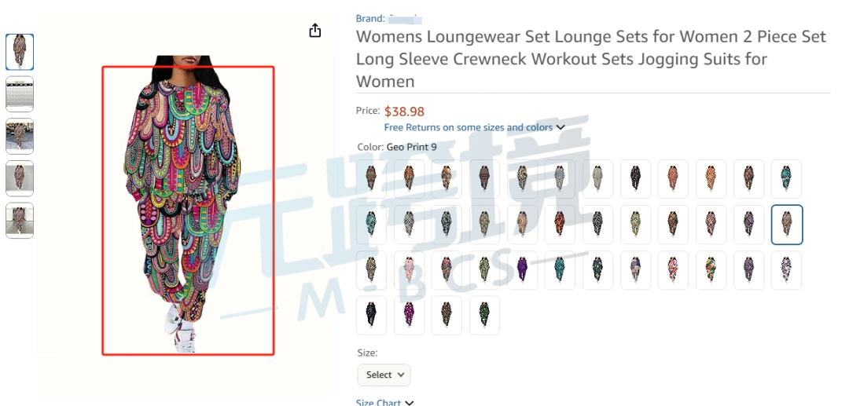
Task: Open the Brand link above the title
Action: (389, 18)
